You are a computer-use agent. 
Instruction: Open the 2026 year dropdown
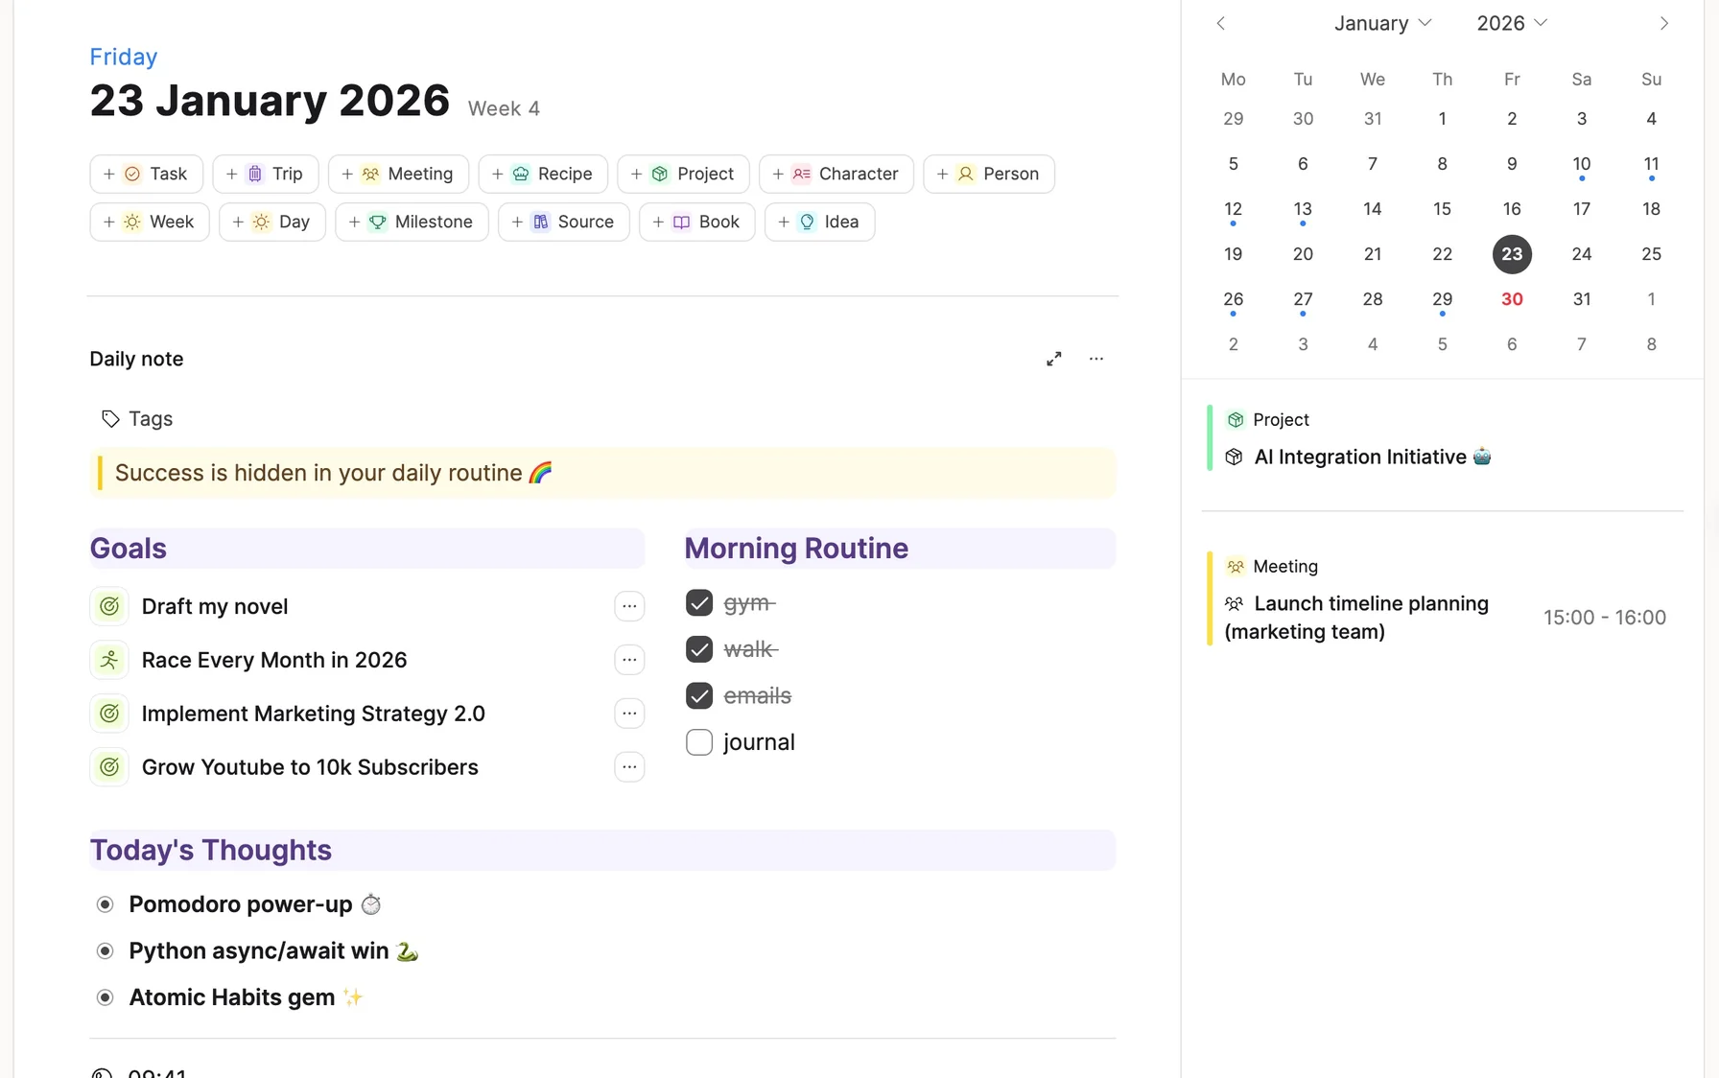[1512, 23]
